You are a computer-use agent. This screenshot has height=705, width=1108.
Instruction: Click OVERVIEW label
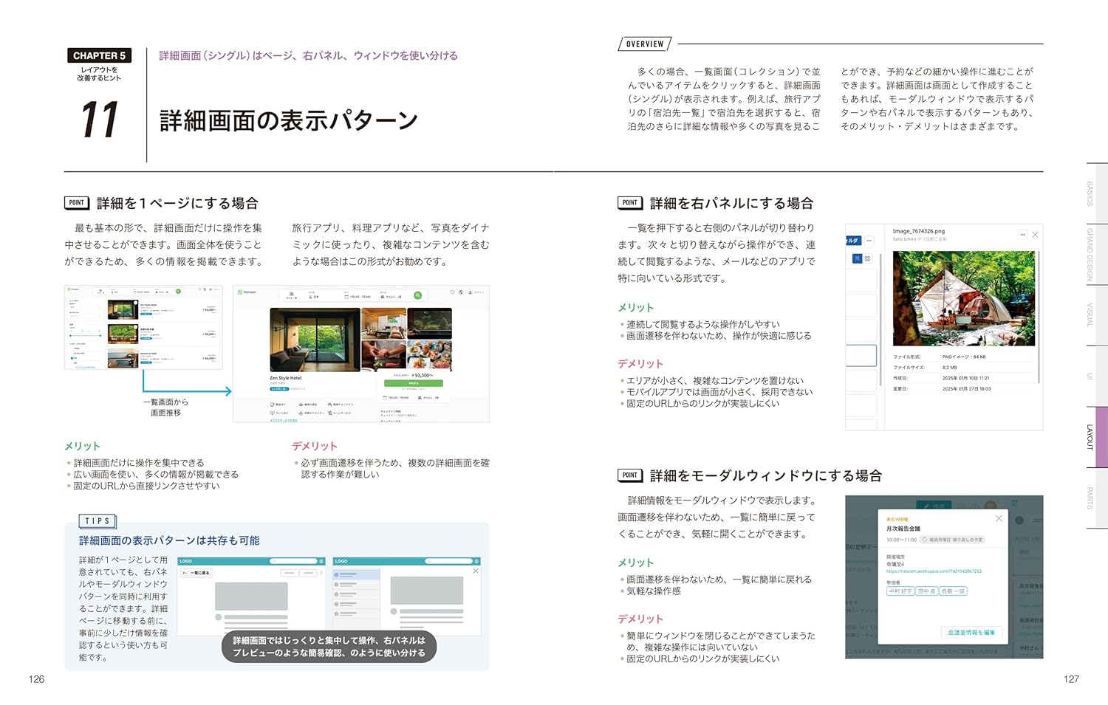645,44
